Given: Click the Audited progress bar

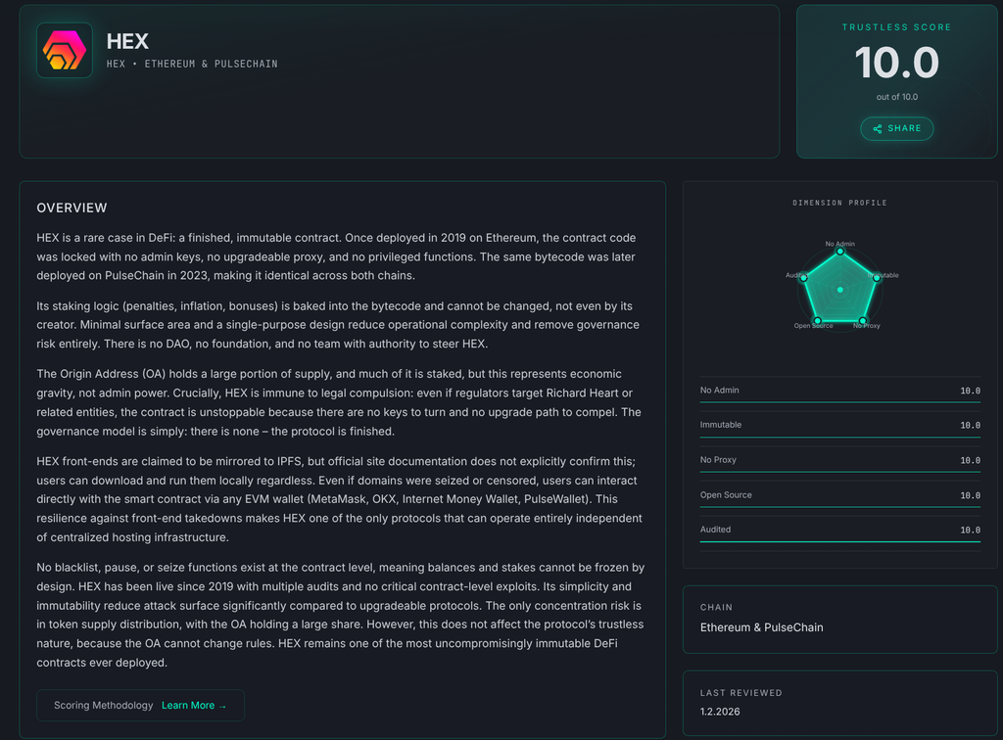Looking at the screenshot, I should (839, 542).
